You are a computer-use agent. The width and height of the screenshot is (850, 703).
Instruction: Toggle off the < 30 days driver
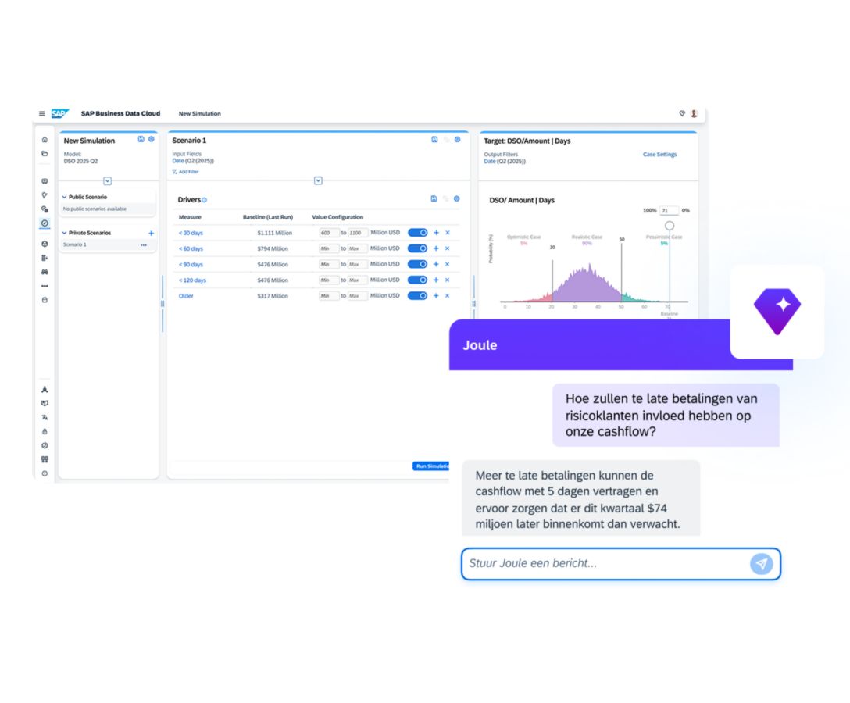pos(418,233)
